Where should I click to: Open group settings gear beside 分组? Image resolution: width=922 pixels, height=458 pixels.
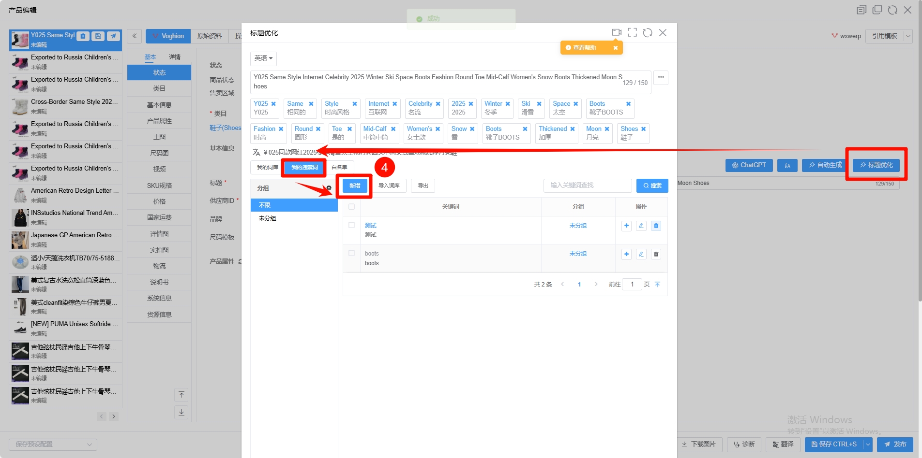[329, 188]
